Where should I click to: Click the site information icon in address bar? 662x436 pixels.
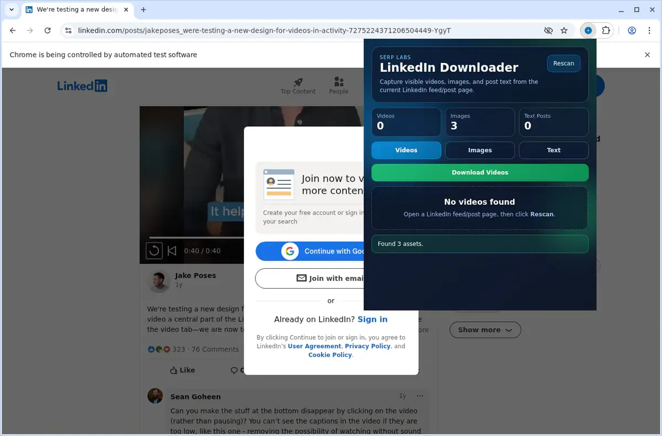[x=68, y=30]
